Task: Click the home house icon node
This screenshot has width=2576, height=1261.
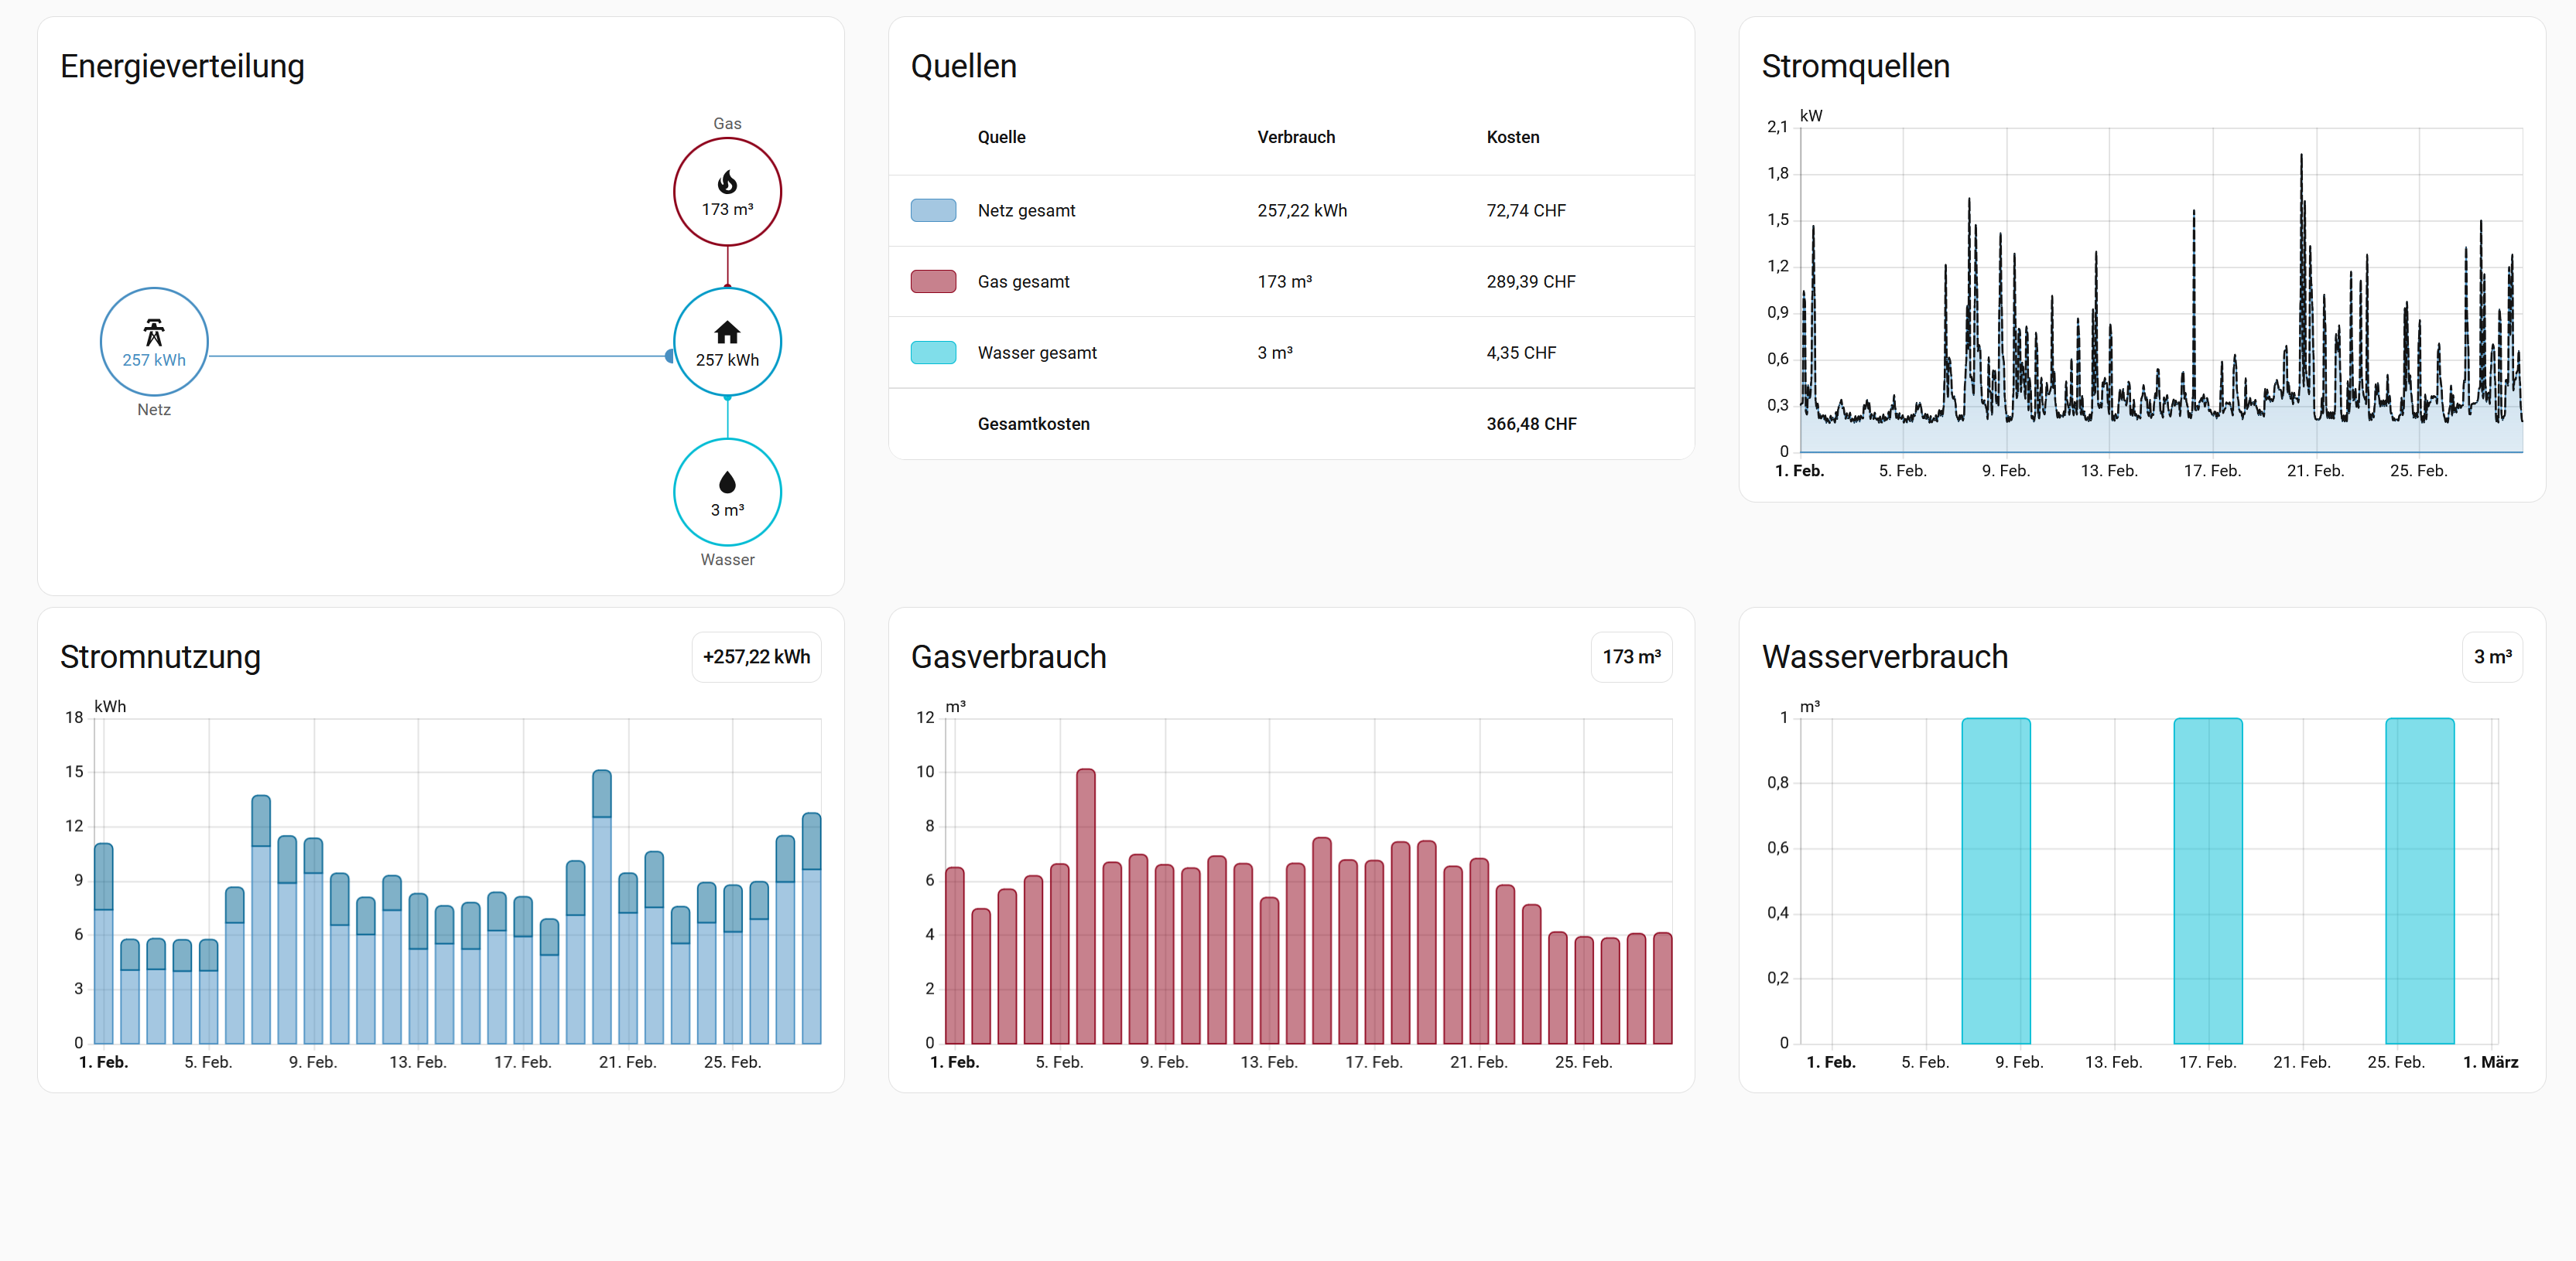Action: pos(727,332)
